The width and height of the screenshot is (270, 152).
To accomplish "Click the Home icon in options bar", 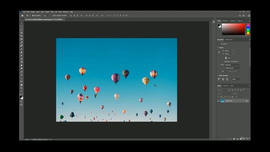I will coord(22,16).
